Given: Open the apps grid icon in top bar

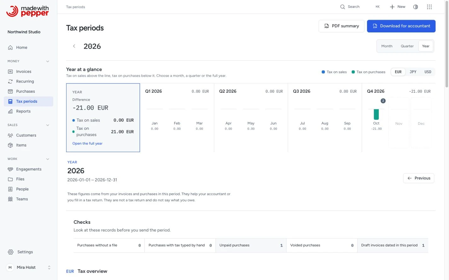Looking at the screenshot, I should [x=429, y=7].
